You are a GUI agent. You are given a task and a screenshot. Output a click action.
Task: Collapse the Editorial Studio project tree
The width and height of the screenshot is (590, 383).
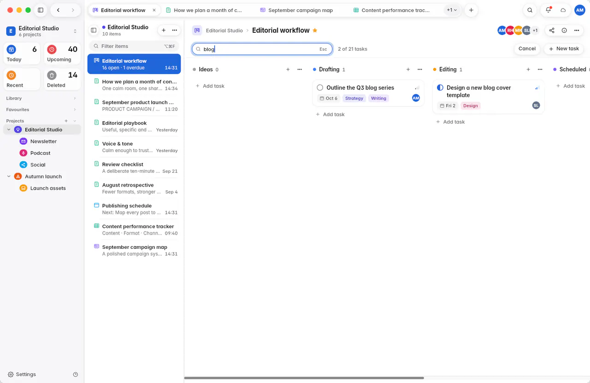(x=9, y=130)
